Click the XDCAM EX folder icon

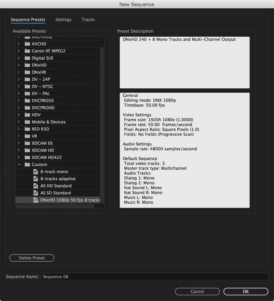(27, 144)
